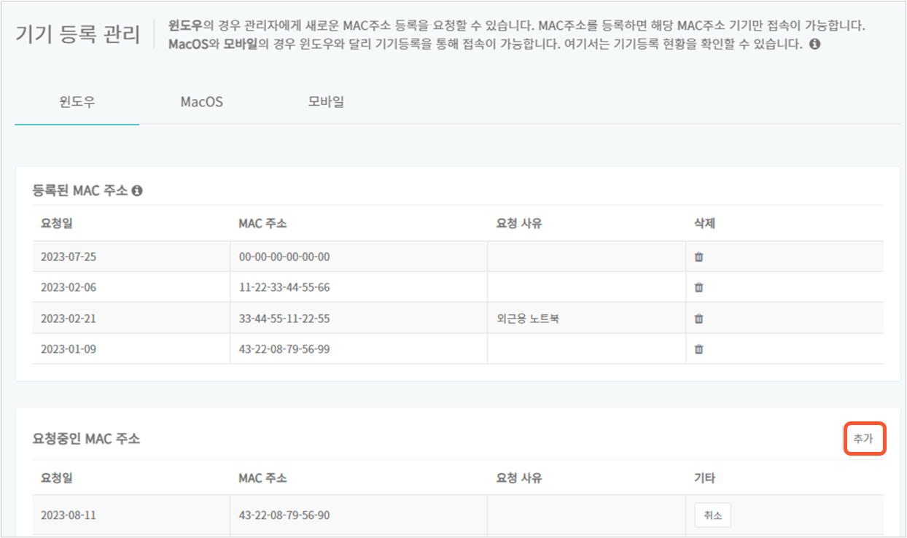Click info icon next to 등록된 MAC 주소

[137, 191]
